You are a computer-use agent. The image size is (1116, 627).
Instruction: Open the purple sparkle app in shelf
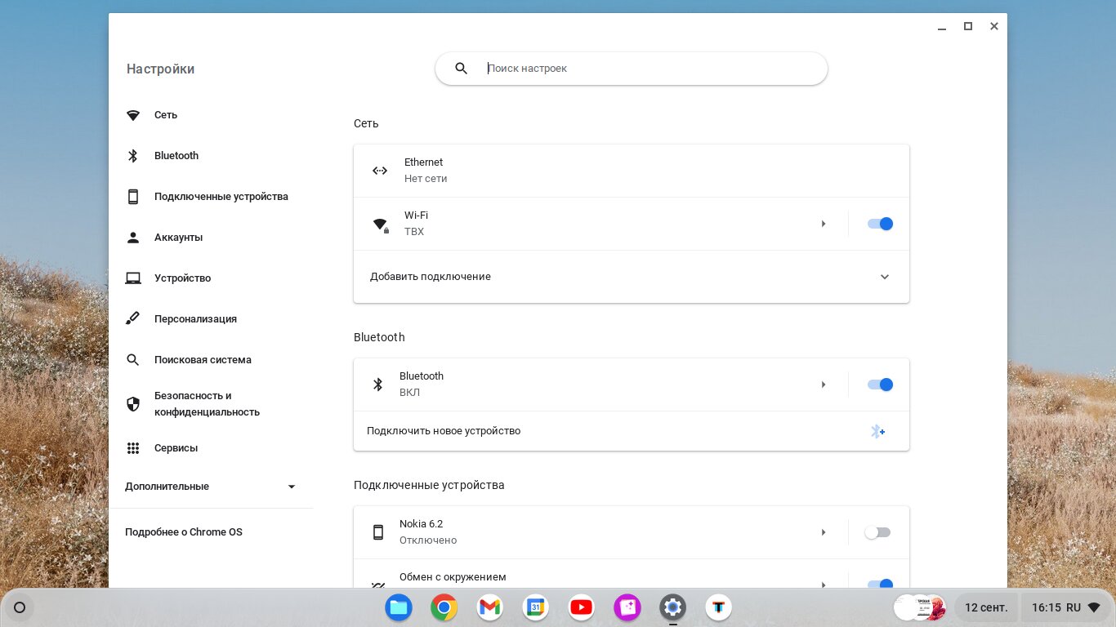pyautogui.click(x=627, y=607)
